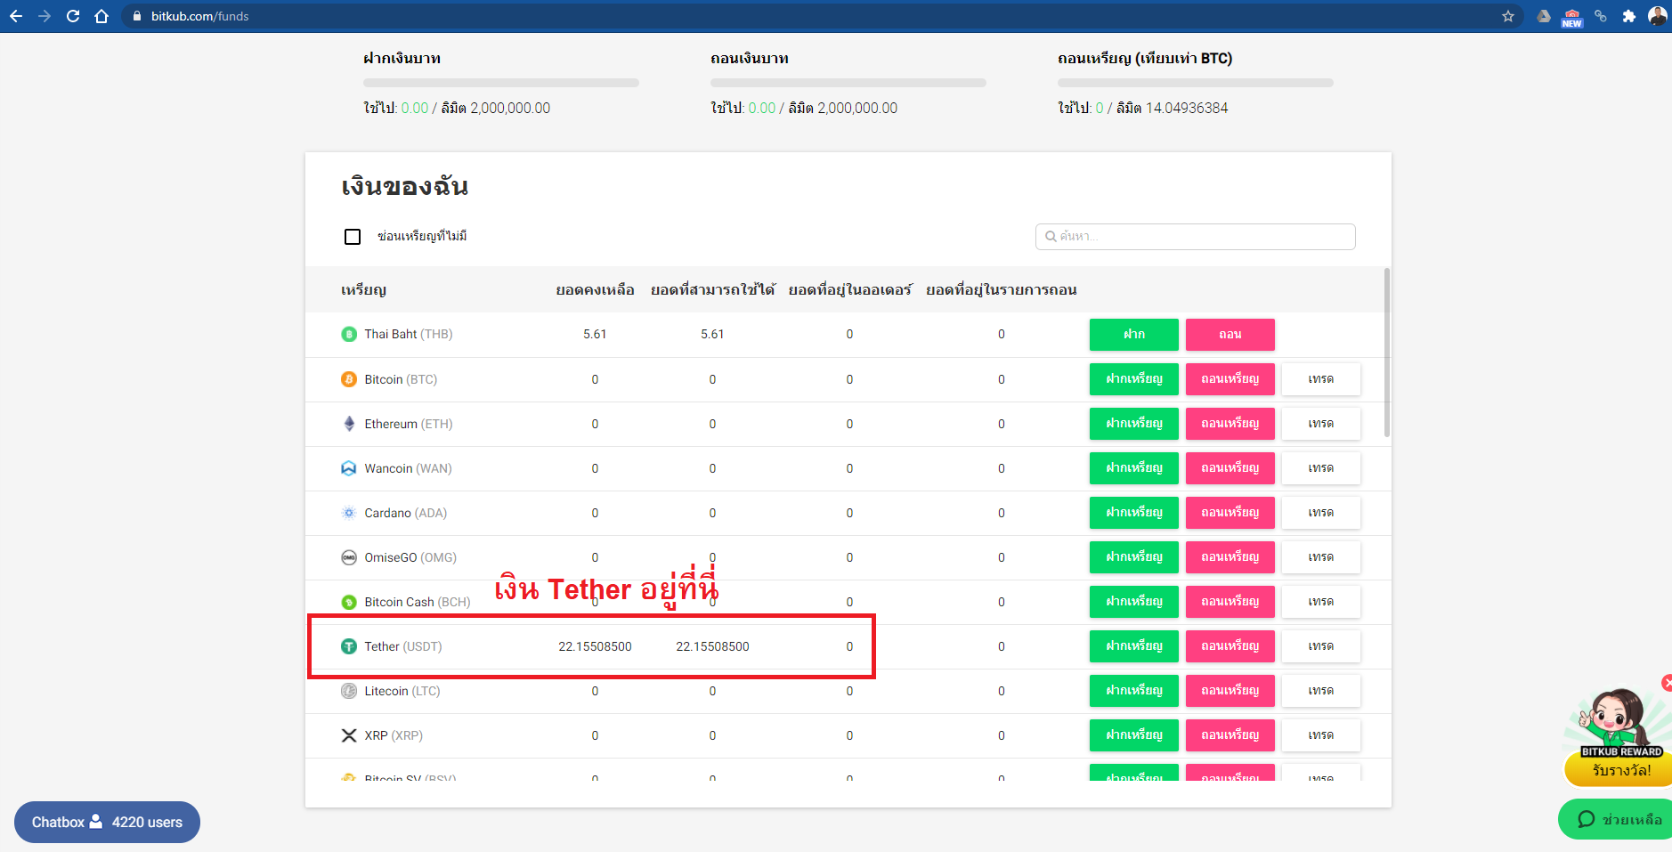Click the XRP cross icon
The height and width of the screenshot is (852, 1672).
349,735
